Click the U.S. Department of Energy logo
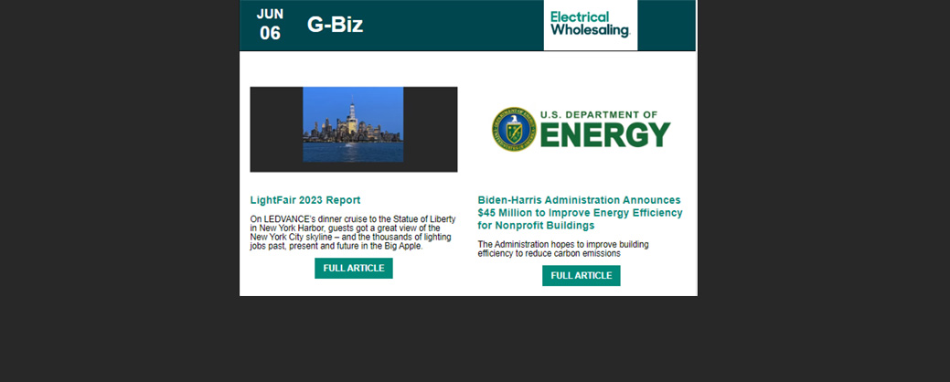 click(x=581, y=129)
